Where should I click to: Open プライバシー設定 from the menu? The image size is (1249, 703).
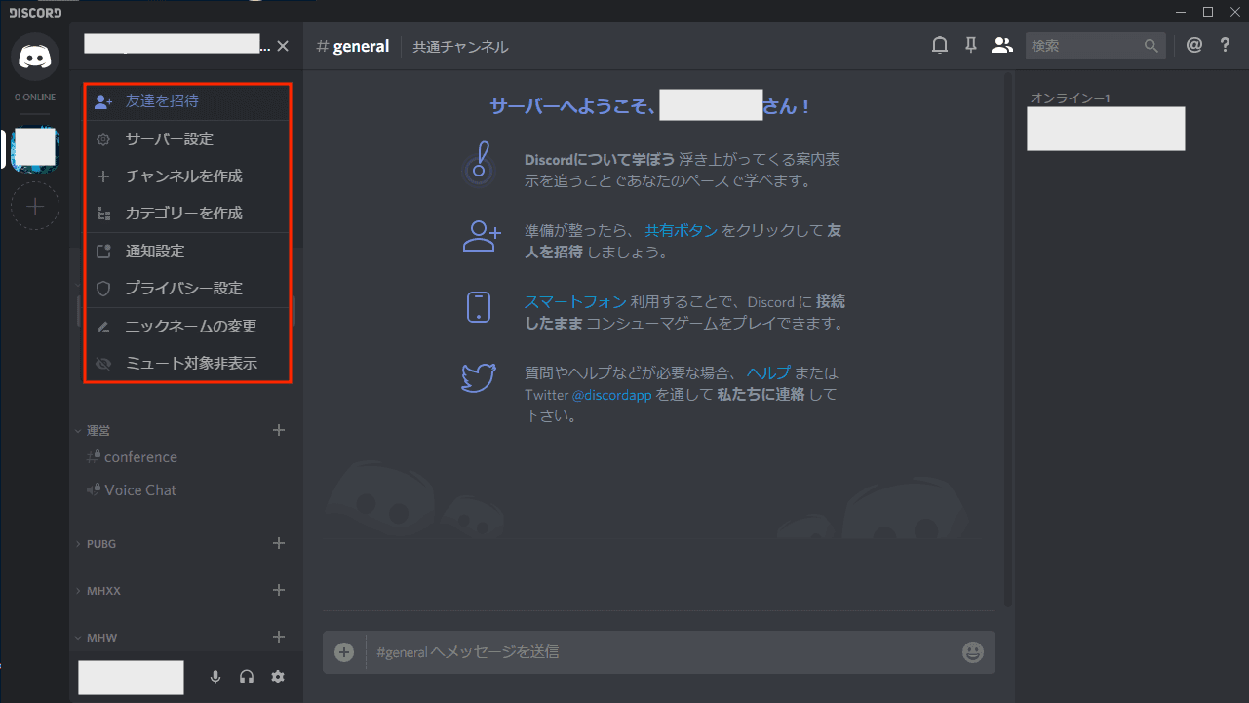tap(187, 289)
